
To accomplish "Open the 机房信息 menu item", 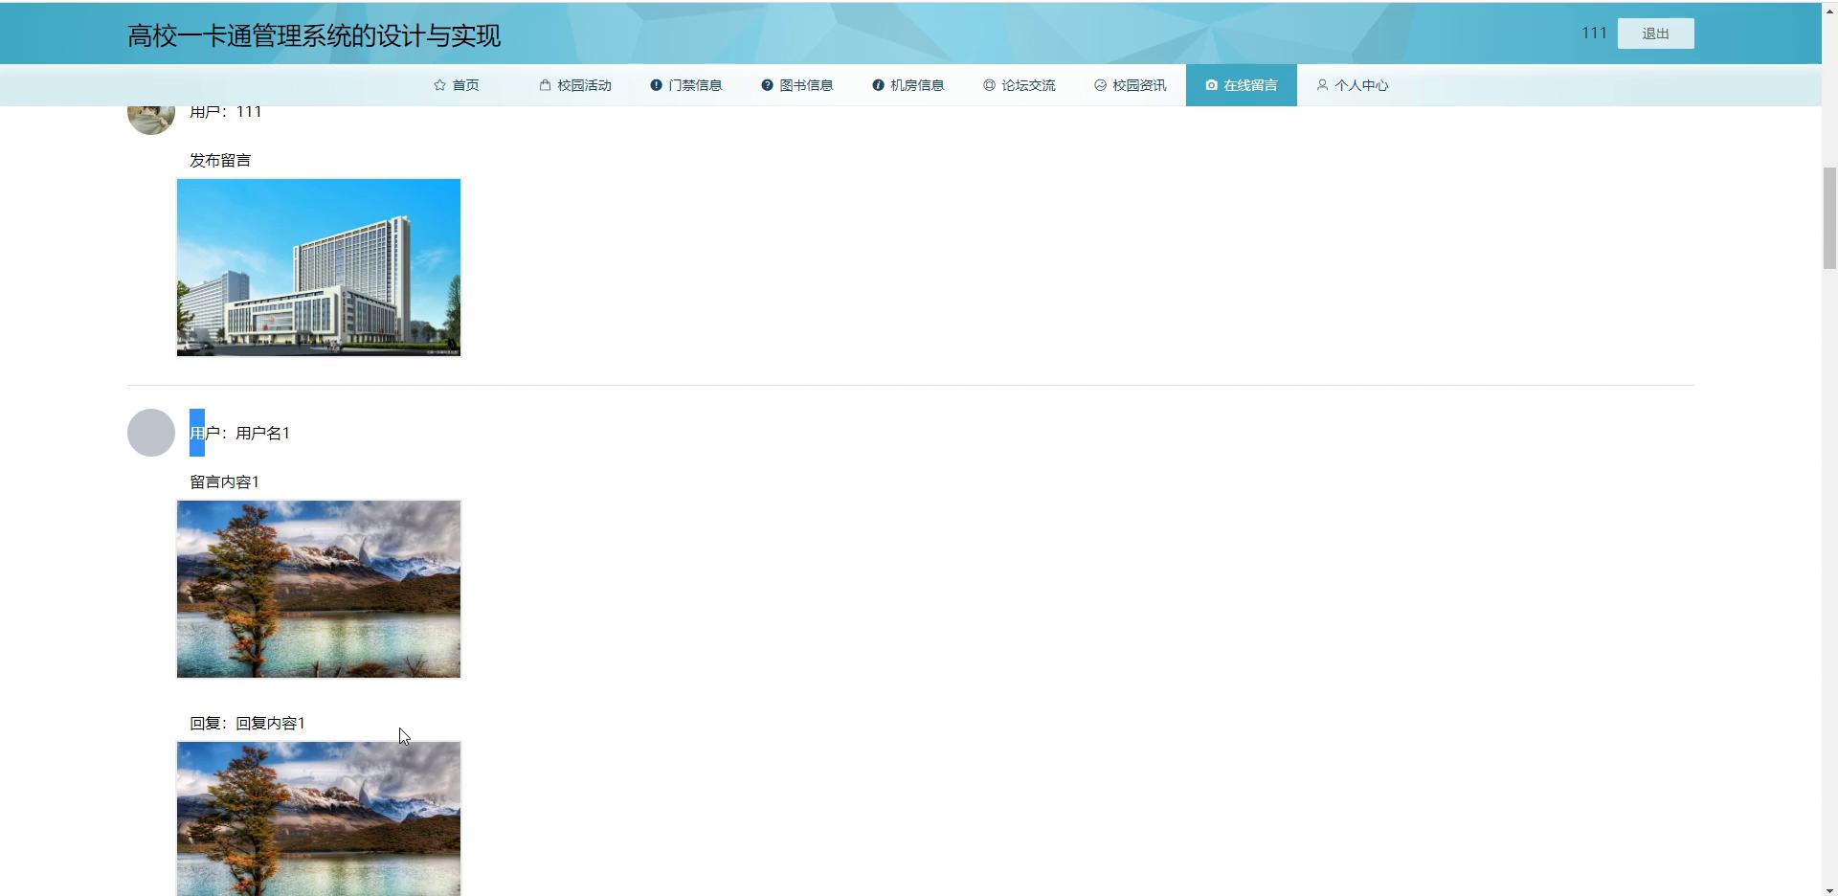I will [908, 85].
